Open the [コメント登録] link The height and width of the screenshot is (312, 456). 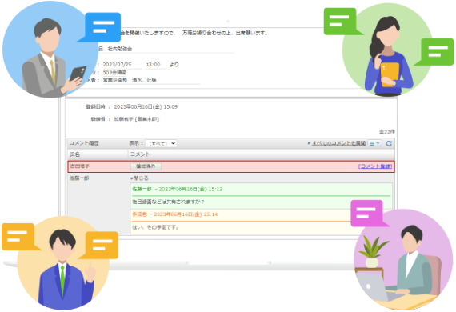point(375,166)
